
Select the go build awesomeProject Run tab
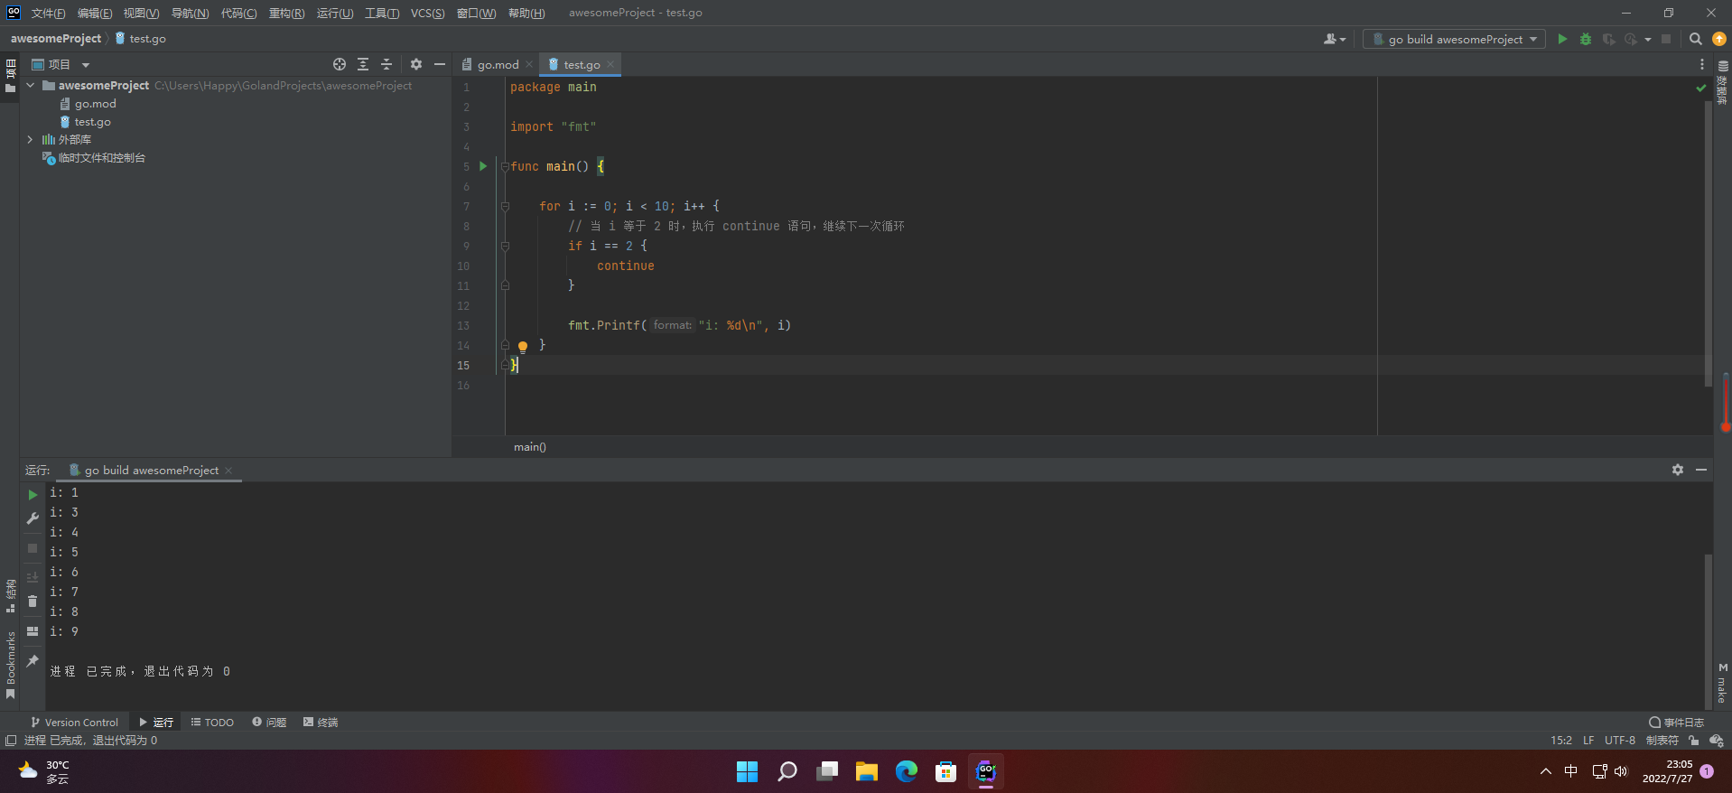(x=151, y=470)
